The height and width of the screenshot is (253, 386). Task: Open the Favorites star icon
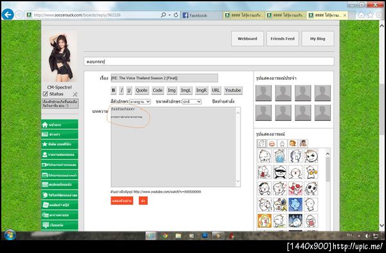click(x=371, y=15)
